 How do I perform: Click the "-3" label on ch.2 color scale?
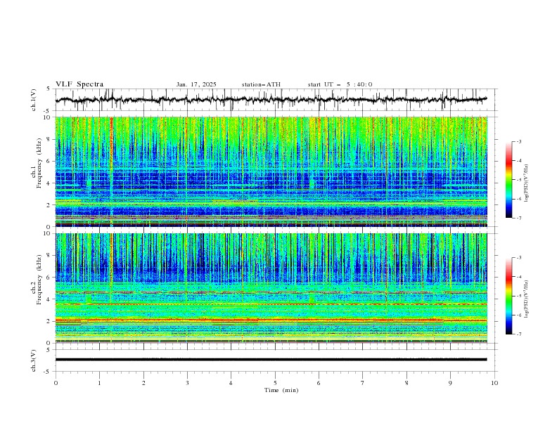tap(519, 258)
